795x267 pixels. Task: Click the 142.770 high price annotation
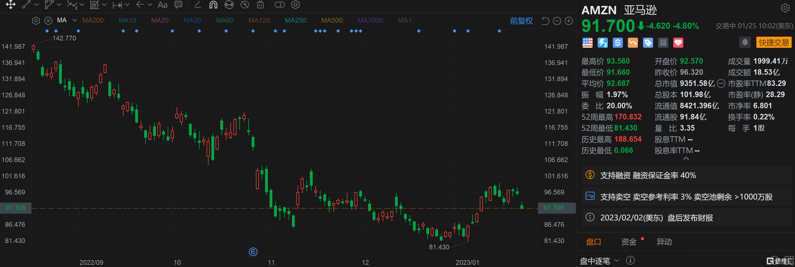click(x=64, y=38)
